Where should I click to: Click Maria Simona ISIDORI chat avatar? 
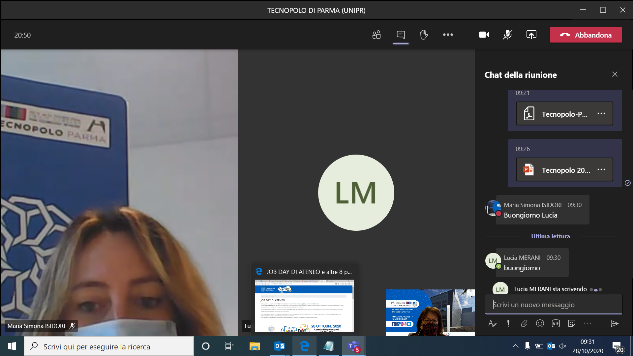tap(493, 208)
